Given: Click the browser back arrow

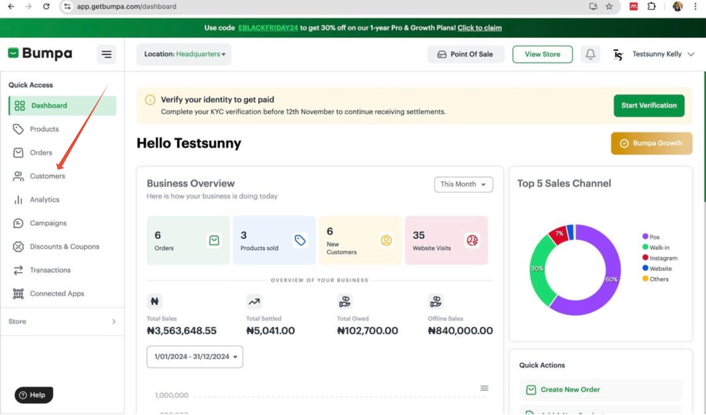Looking at the screenshot, I should coord(11,6).
